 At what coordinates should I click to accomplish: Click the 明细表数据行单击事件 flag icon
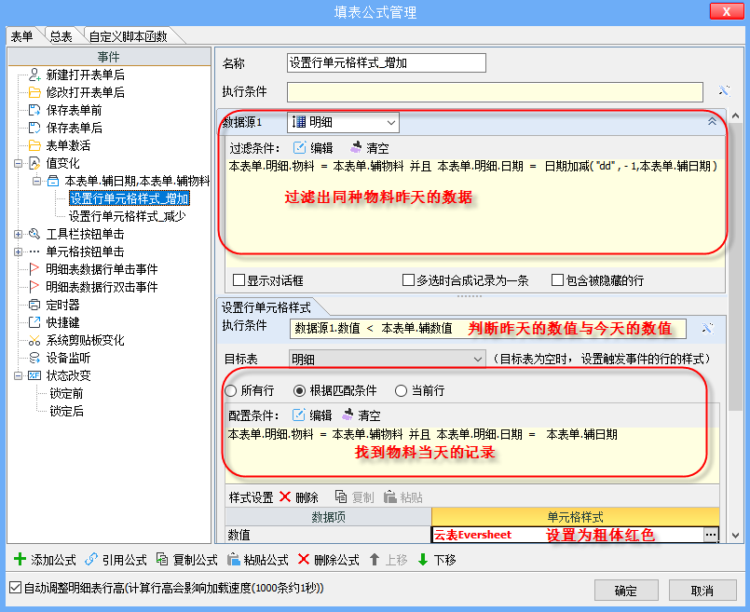(x=34, y=269)
